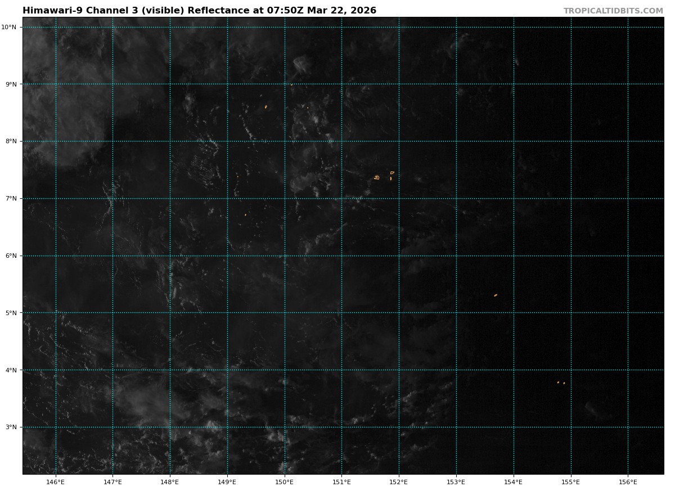This screenshot has height=487, width=675.
Task: Click the TROPICALTIDBITS.COM watermark text
Action: pyautogui.click(x=613, y=11)
